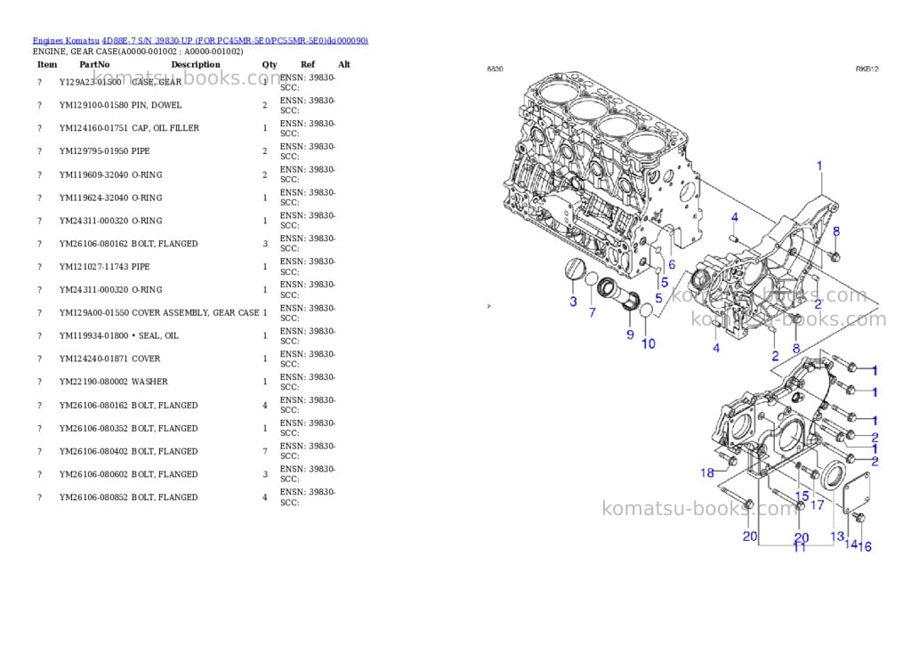911x645 pixels.
Task: Click diagram callout number 11
Action: pos(800,547)
